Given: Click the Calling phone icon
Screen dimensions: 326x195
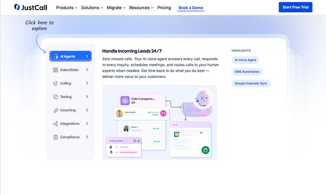Looking at the screenshot, I should click(x=56, y=83).
